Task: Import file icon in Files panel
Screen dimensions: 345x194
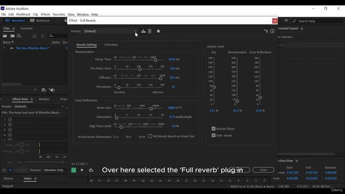Action: click(12, 36)
